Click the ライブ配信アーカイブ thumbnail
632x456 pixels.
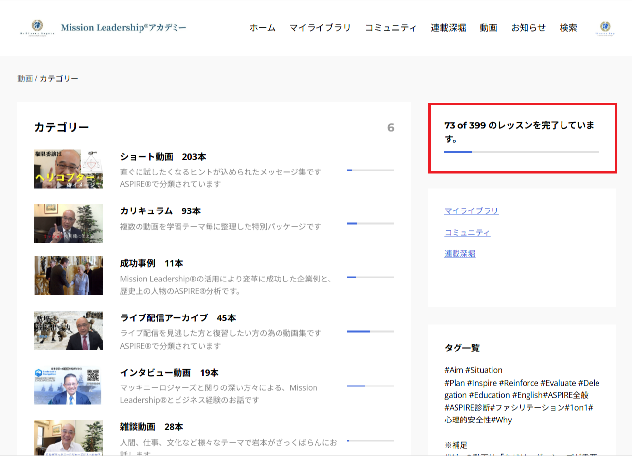[x=69, y=330]
